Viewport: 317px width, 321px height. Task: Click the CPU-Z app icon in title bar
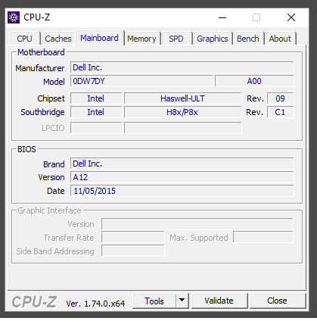coord(14,17)
